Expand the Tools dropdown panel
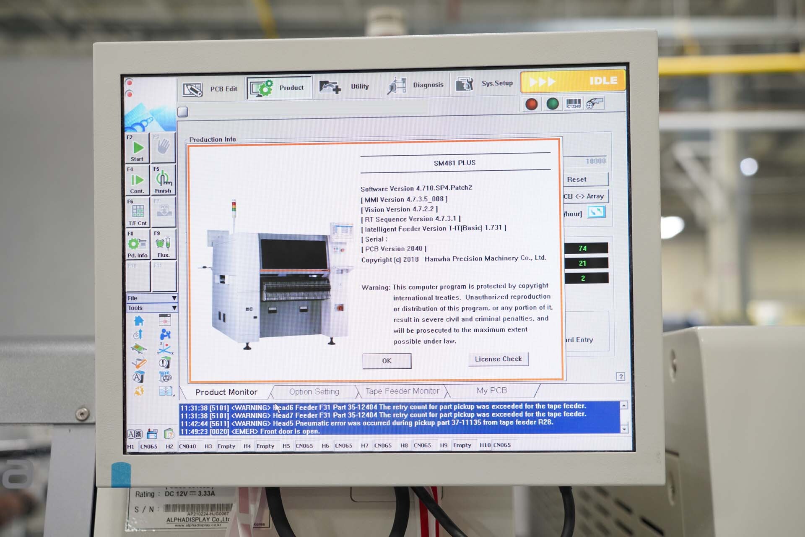The height and width of the screenshot is (537, 805). pos(151,308)
